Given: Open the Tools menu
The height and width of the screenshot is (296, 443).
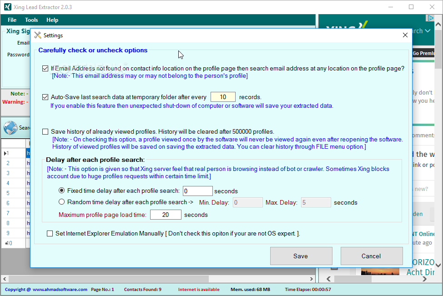Looking at the screenshot, I should point(31,20).
